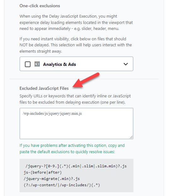
Task: Click the green default exclusions help text
Action: point(72,149)
